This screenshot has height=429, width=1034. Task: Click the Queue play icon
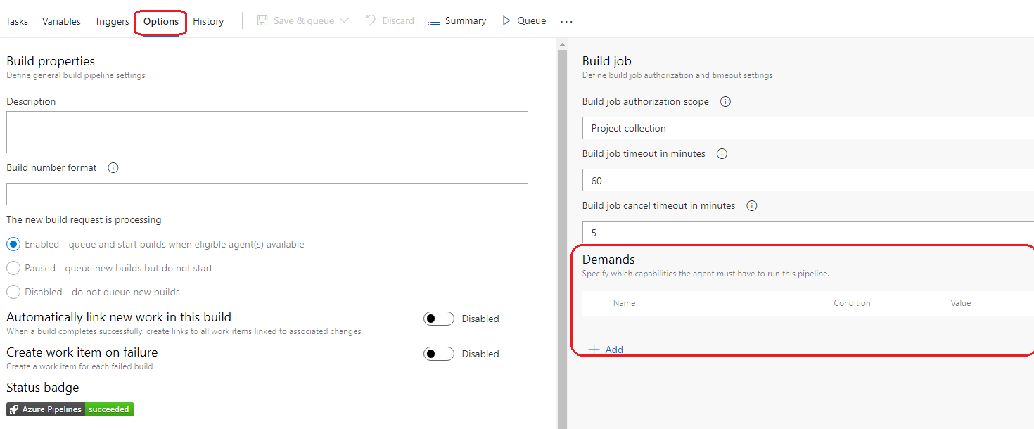point(506,21)
